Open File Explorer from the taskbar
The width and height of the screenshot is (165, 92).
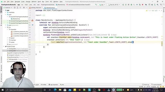click(60, 90)
